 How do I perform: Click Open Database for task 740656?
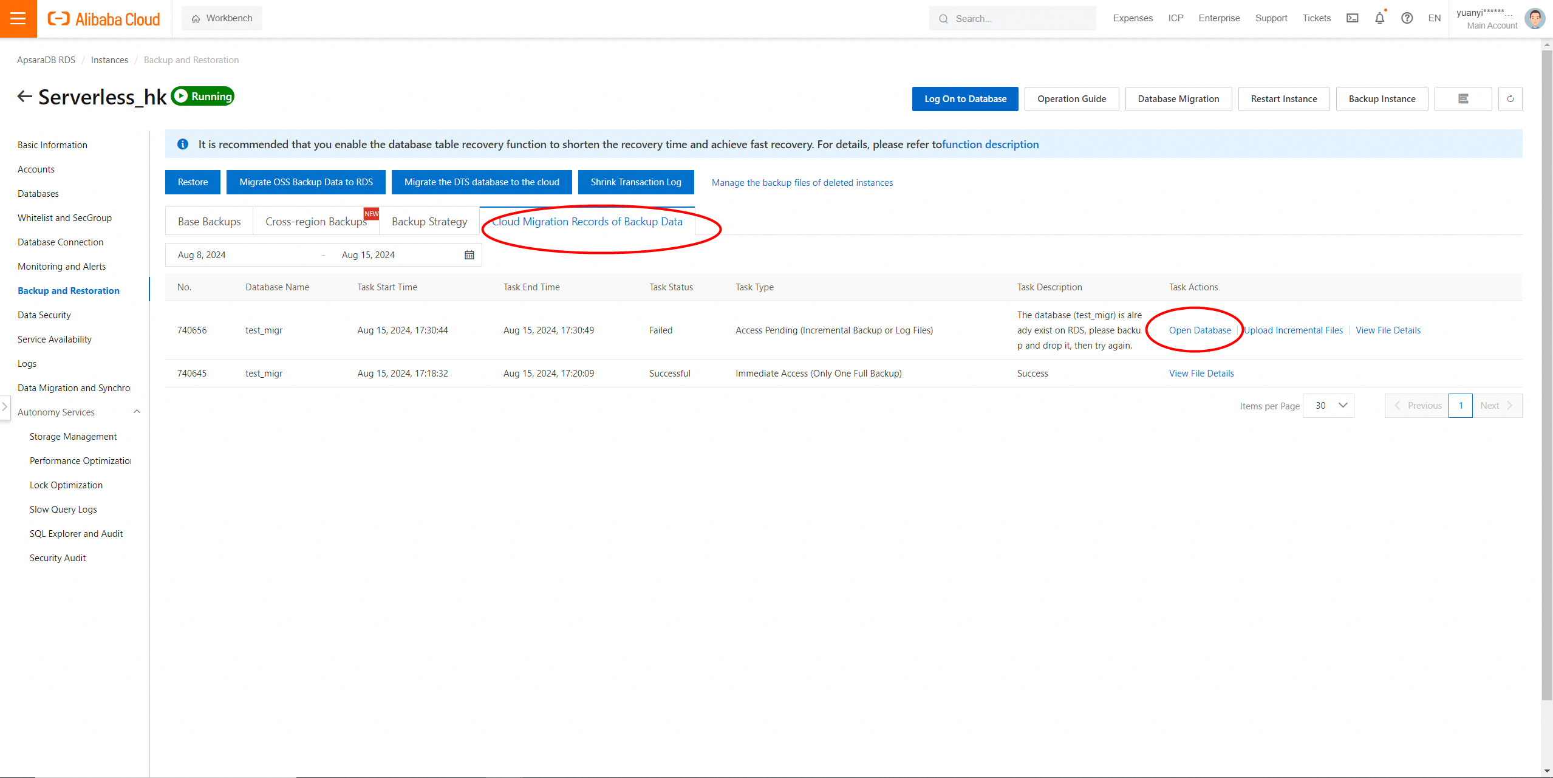click(1200, 330)
